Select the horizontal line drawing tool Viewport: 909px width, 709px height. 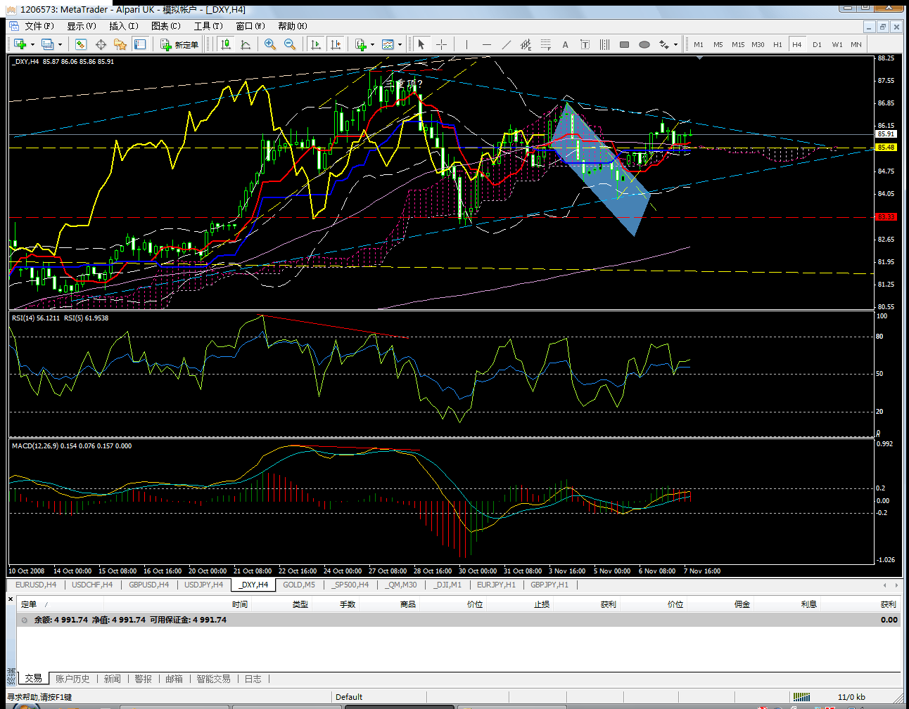coord(486,44)
